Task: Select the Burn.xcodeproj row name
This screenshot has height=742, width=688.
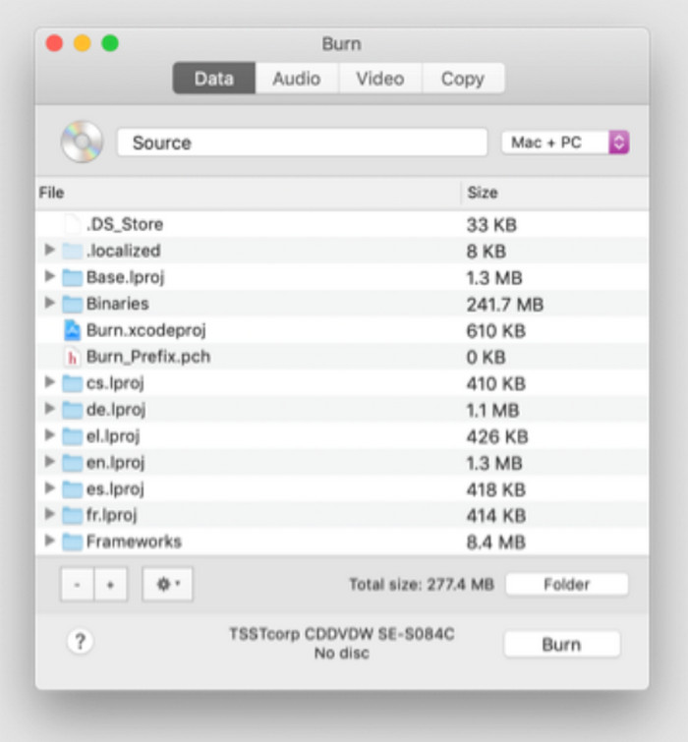Action: coord(146,330)
